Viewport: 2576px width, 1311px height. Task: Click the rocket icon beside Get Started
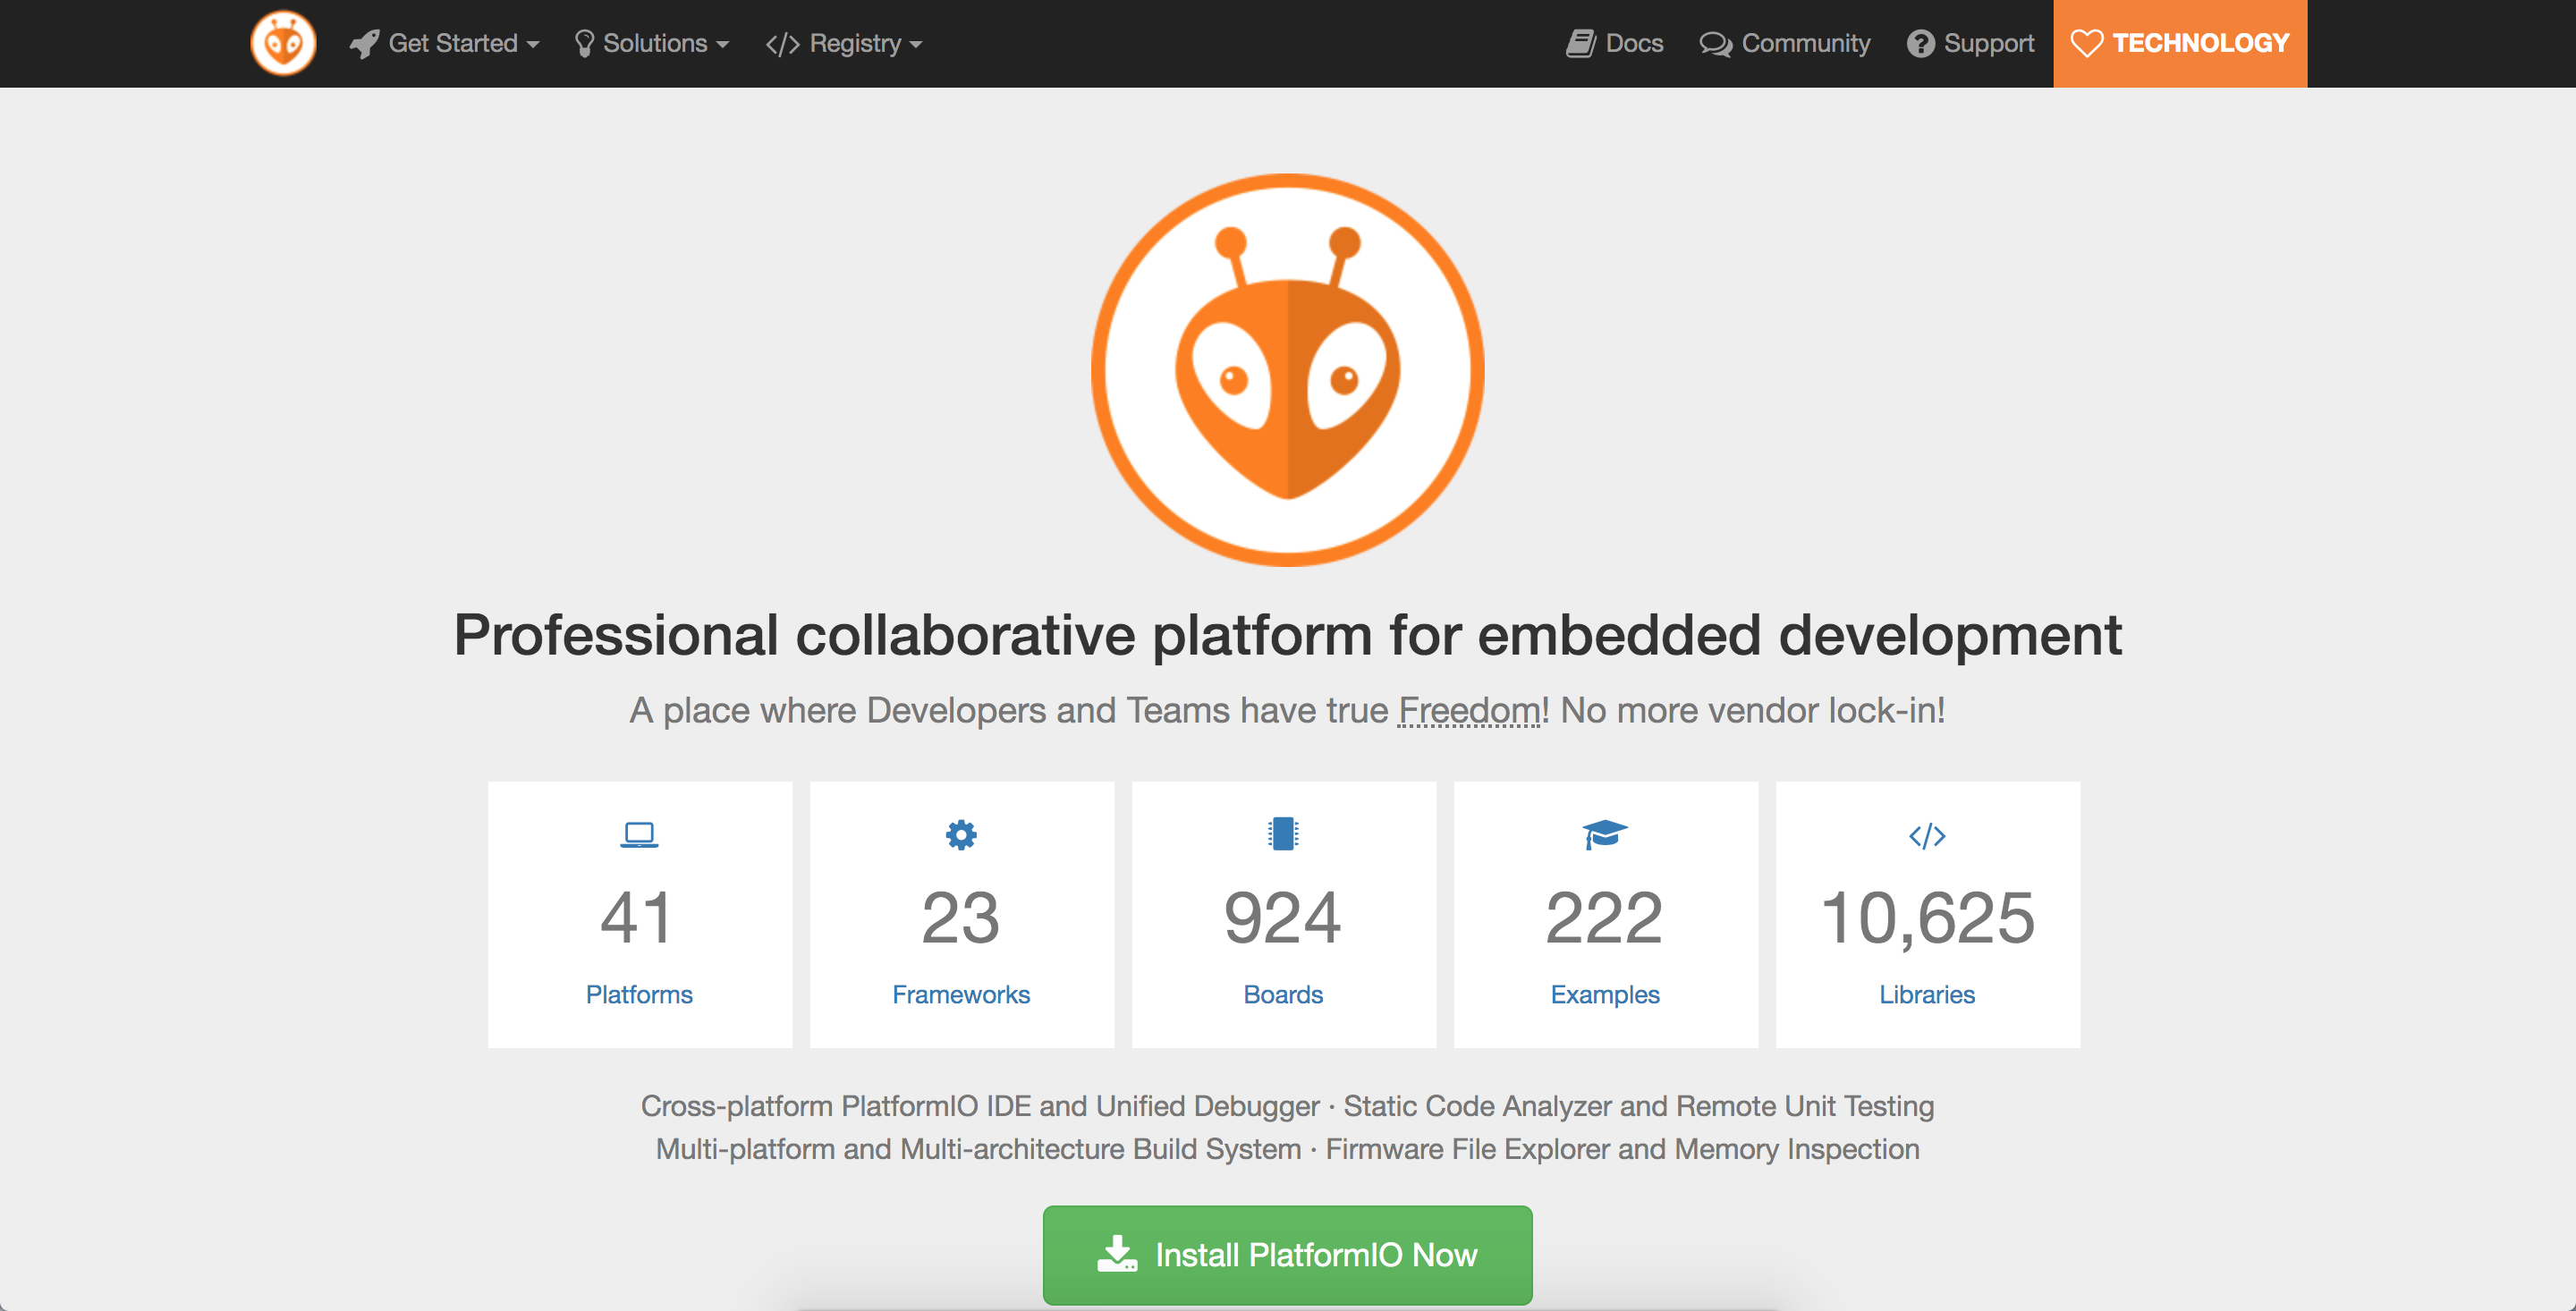(x=364, y=44)
